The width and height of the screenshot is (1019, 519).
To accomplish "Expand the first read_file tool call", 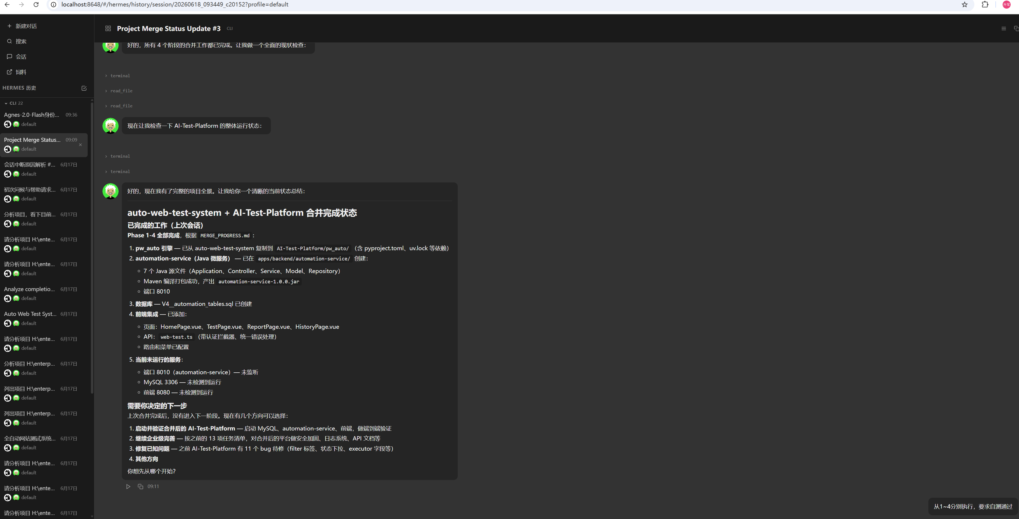I will point(119,91).
